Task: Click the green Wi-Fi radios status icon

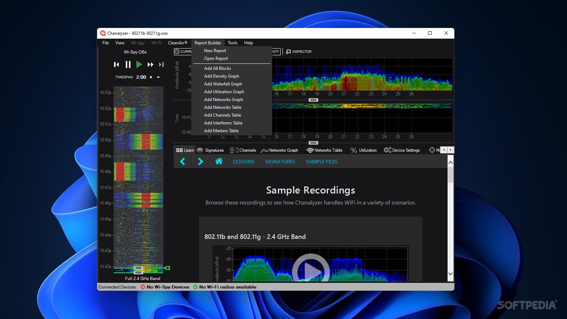Action: (195, 287)
